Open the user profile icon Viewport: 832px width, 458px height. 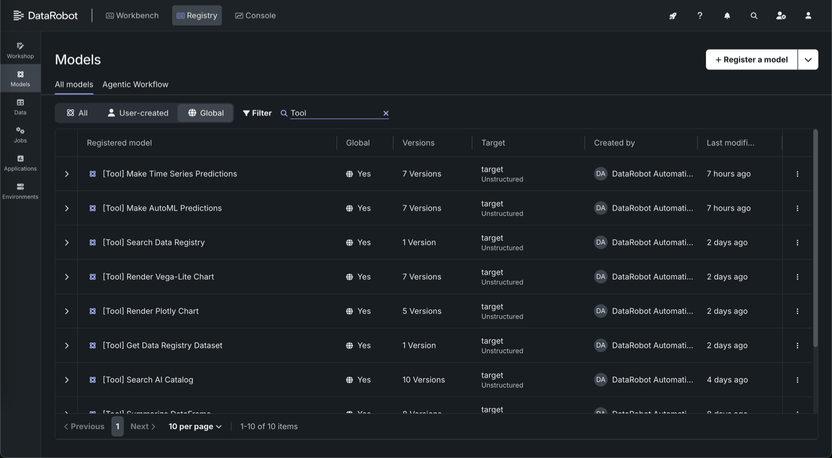[808, 16]
